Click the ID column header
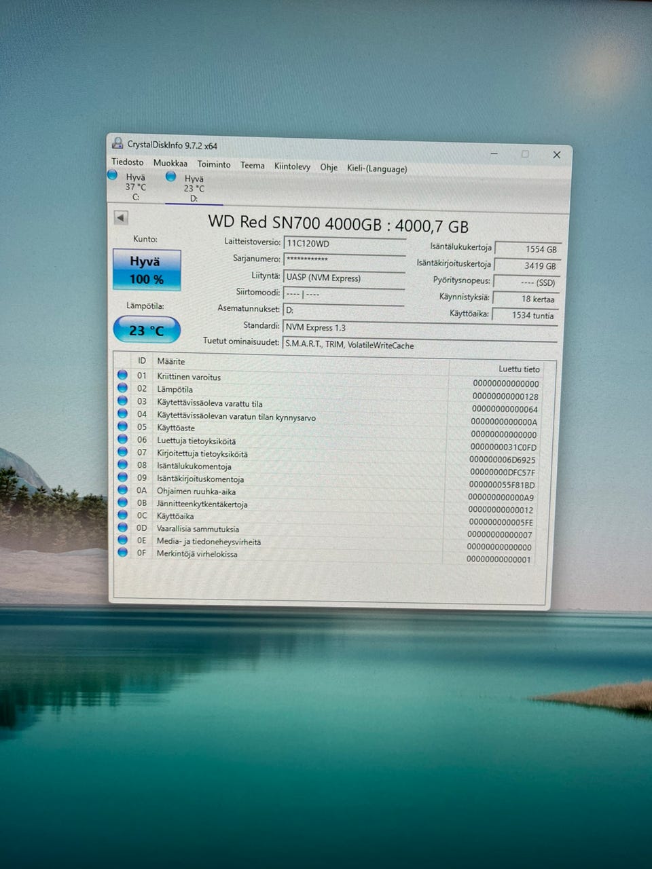 pos(141,360)
